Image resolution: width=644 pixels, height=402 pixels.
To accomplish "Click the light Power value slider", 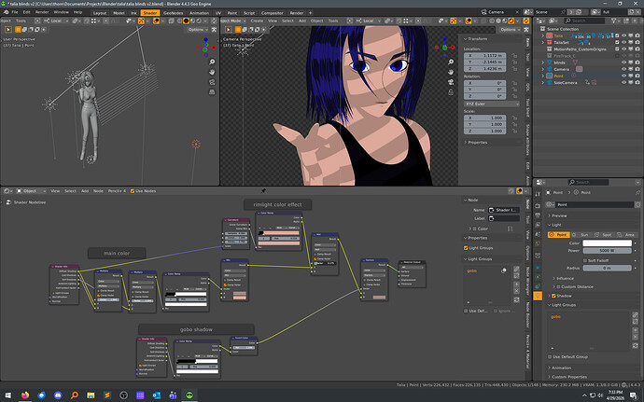I will click(607, 251).
